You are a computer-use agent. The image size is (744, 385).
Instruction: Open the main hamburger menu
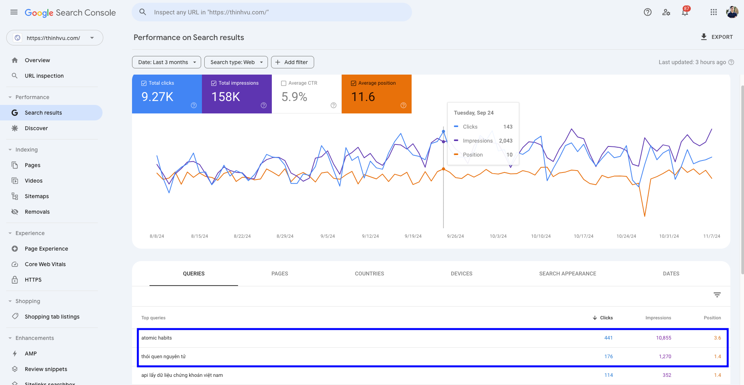14,12
